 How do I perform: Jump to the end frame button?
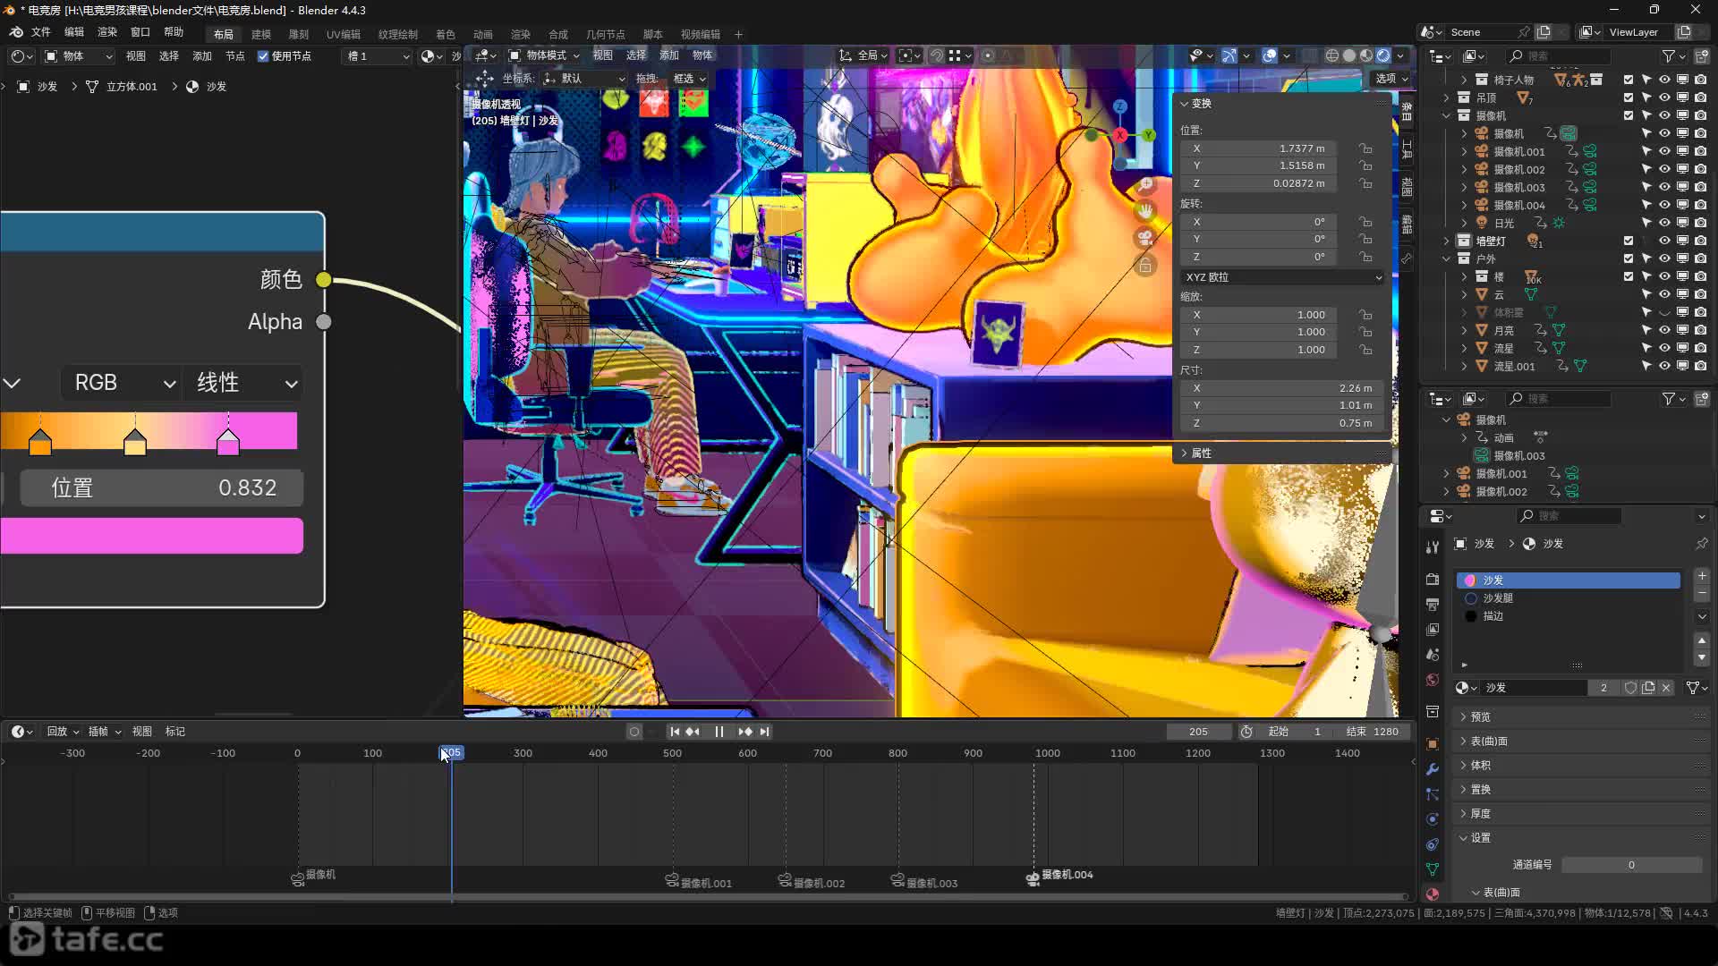[765, 732]
